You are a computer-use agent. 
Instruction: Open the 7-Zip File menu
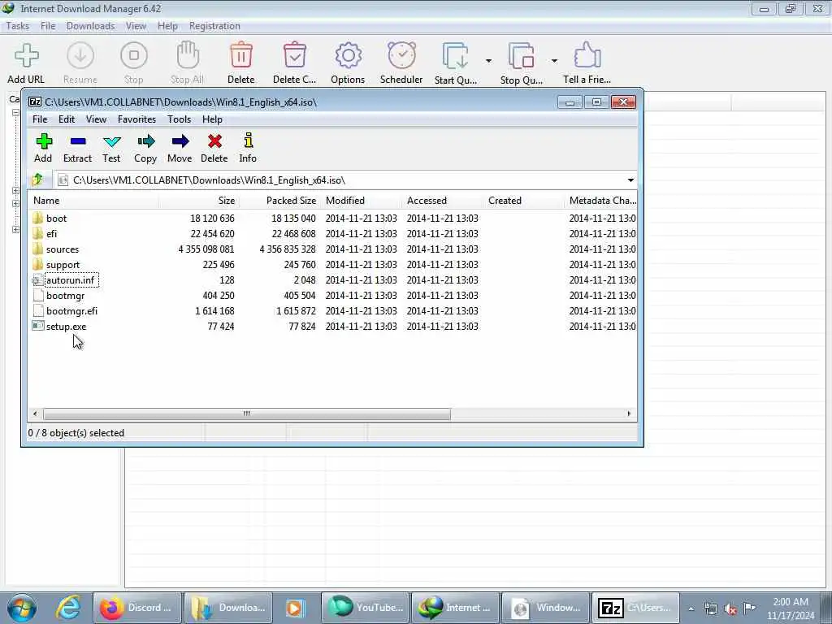40,119
